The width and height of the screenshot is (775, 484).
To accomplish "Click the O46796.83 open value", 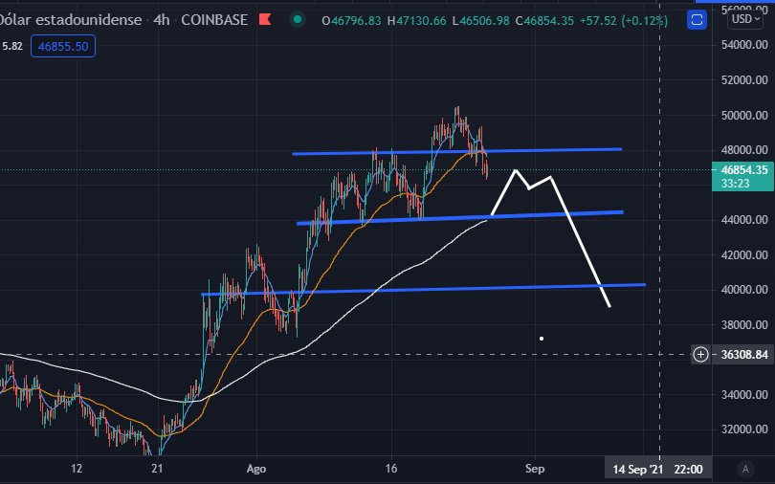I will (x=351, y=21).
